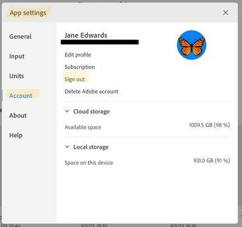Open the General settings tab
The width and height of the screenshot is (242, 227).
pos(21,36)
